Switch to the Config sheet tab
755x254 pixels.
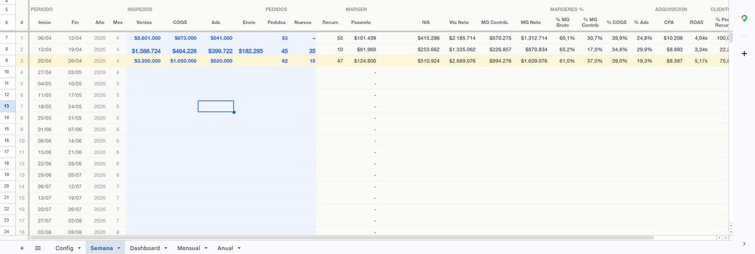point(64,248)
